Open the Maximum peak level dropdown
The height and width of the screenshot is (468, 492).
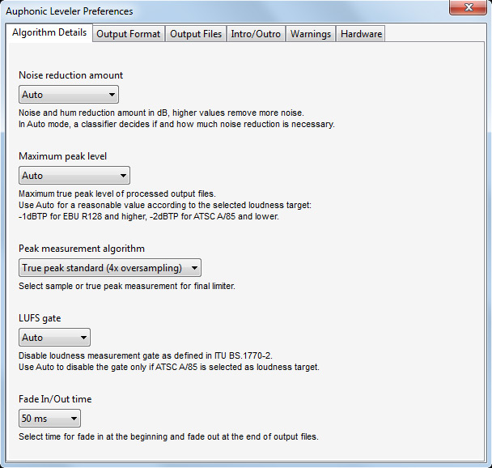(74, 176)
